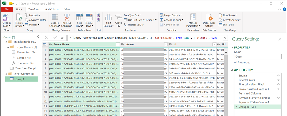Open All Properties link
Screen dimensions: 287x116
(x=242, y=63)
